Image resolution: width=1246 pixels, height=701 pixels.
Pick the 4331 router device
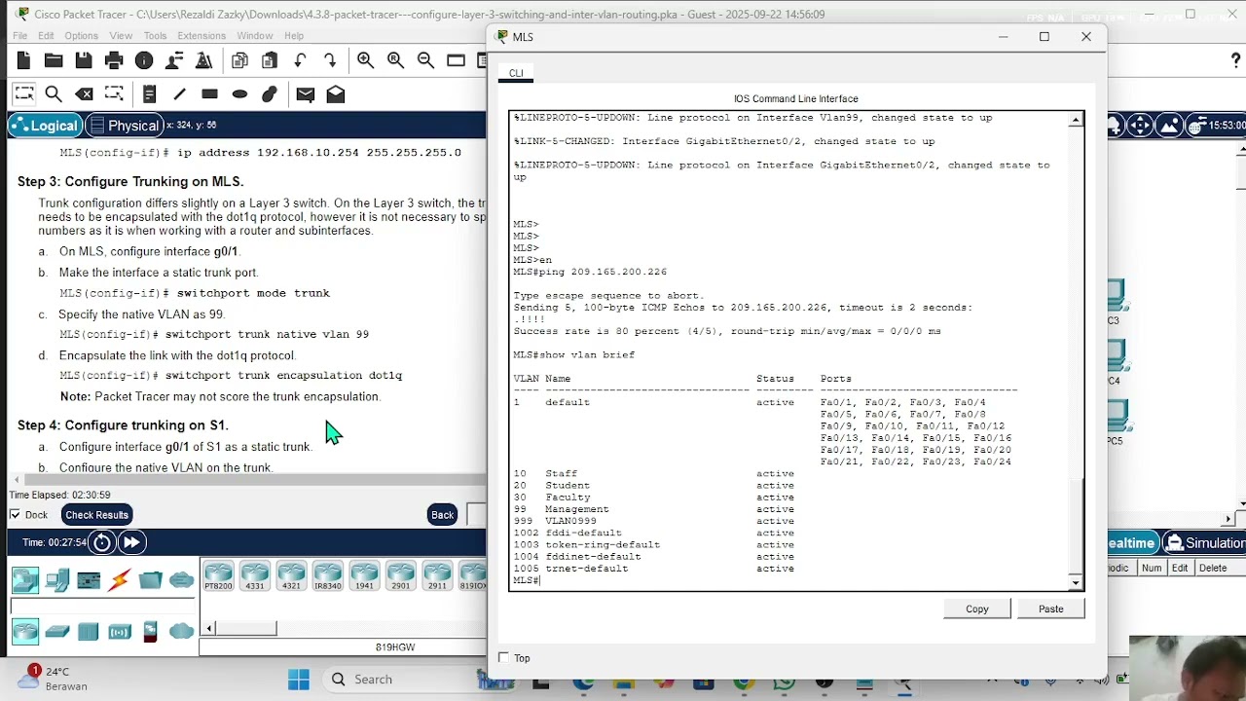[255, 576]
